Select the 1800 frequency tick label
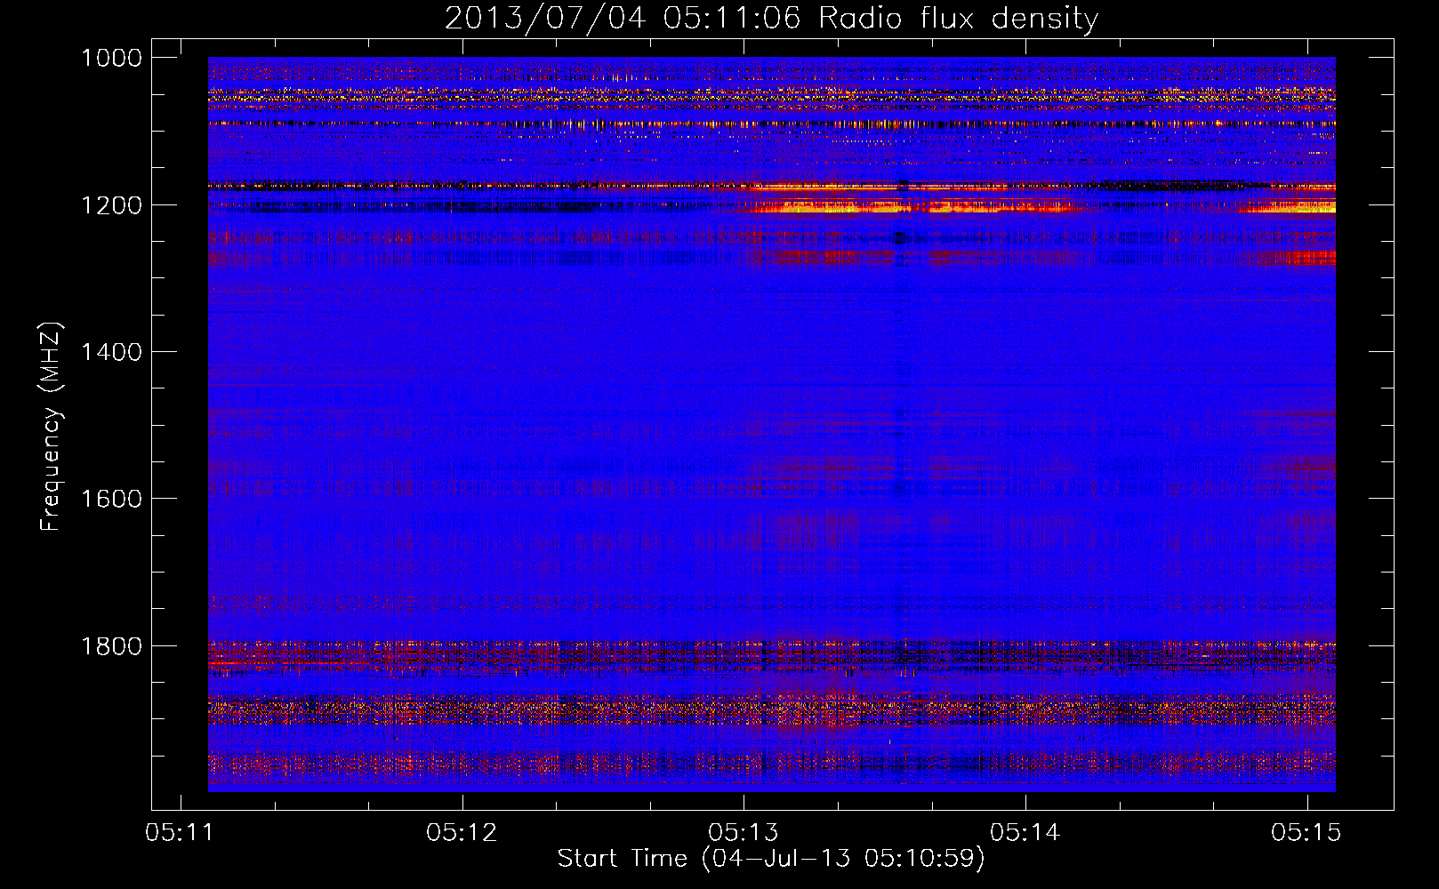1439x889 pixels. (111, 646)
